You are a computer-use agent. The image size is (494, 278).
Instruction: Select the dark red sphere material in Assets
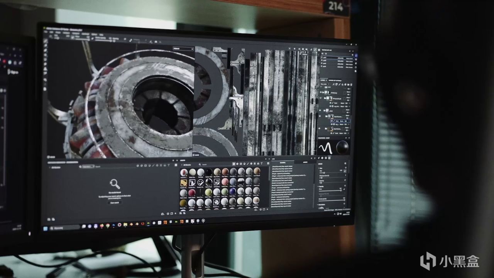191,192
